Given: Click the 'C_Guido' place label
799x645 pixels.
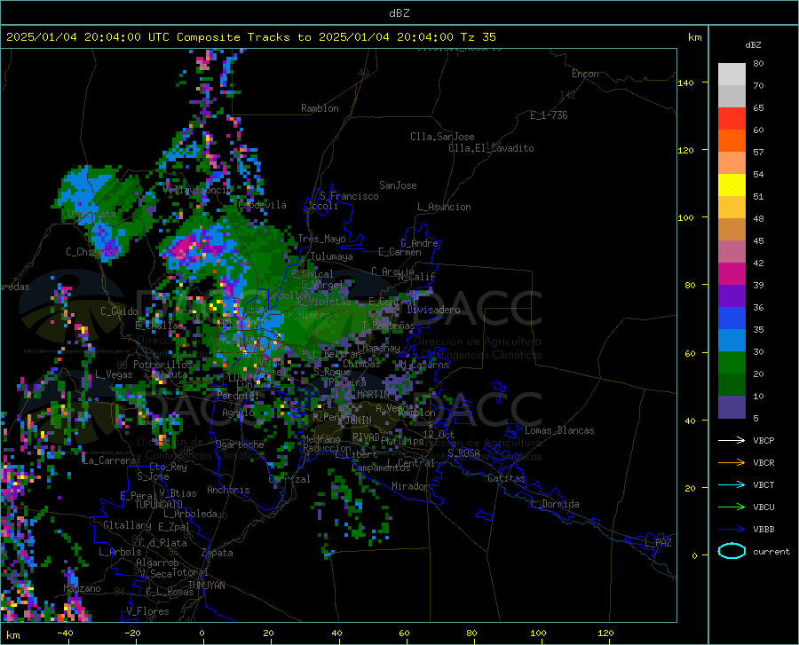Looking at the screenshot, I should coord(119,311).
